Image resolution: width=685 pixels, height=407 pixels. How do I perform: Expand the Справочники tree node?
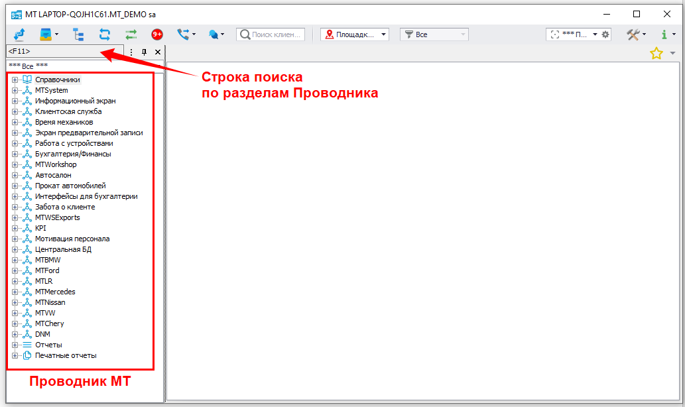[x=15, y=80]
